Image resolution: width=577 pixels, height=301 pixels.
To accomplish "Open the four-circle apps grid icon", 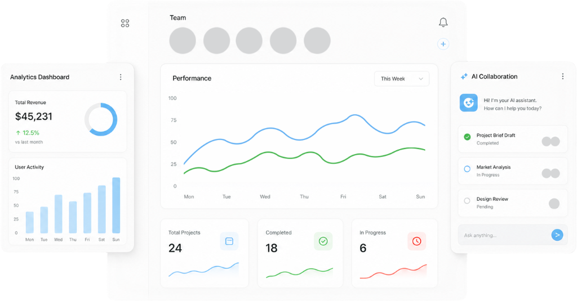I will point(125,23).
